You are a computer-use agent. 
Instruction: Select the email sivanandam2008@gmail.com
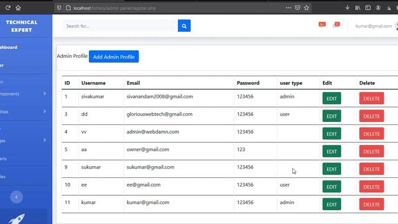(160, 96)
